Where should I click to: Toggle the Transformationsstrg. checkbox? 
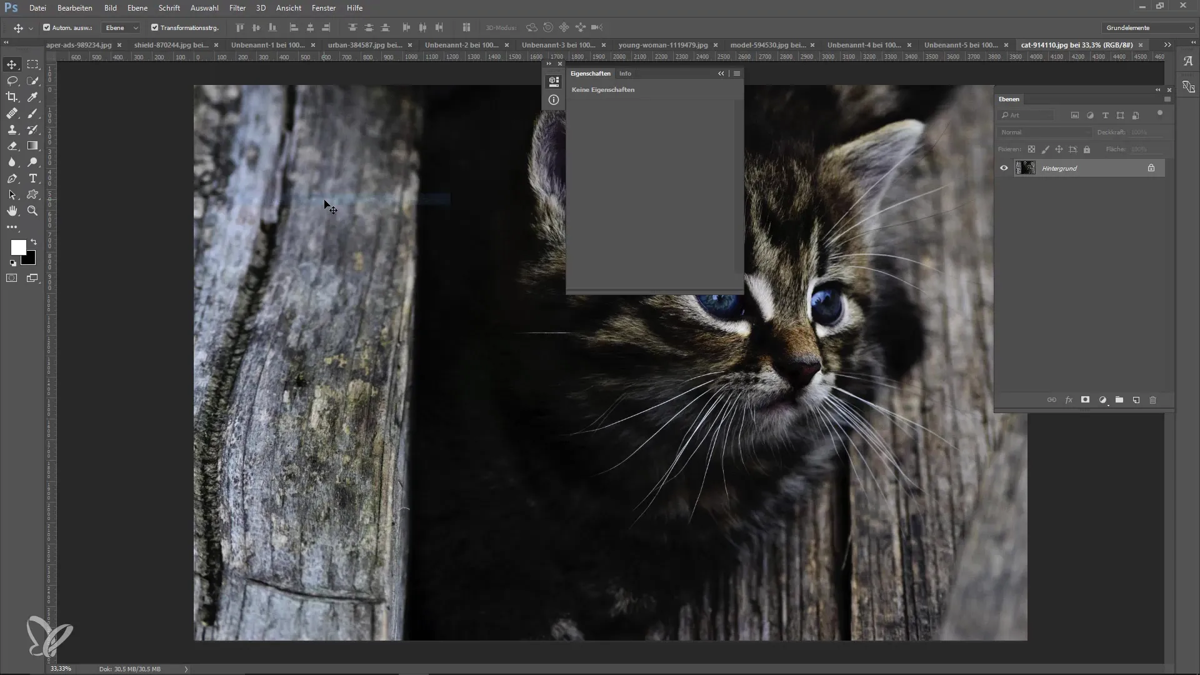point(154,27)
